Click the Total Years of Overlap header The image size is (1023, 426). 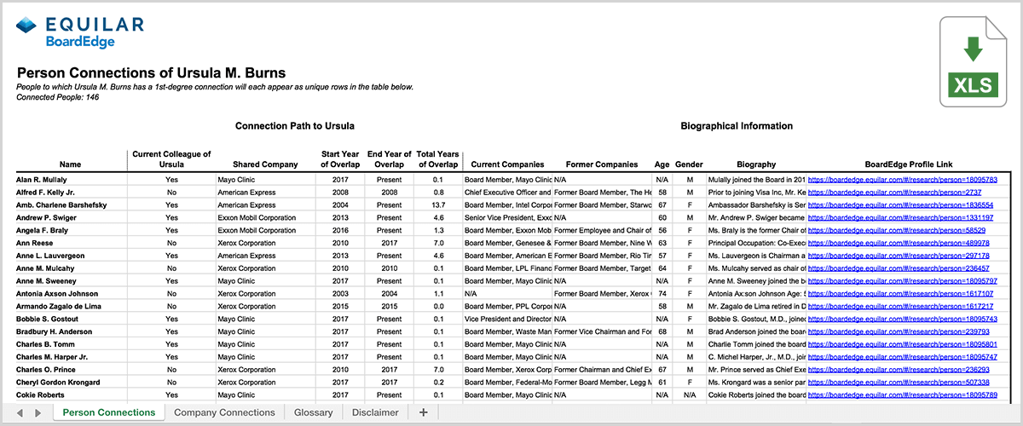point(437,158)
